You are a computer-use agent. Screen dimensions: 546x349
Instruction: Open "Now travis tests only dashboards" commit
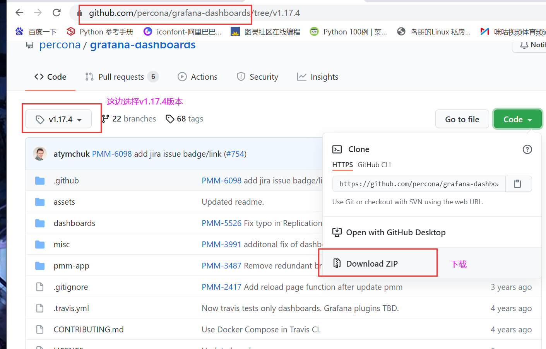click(300, 308)
